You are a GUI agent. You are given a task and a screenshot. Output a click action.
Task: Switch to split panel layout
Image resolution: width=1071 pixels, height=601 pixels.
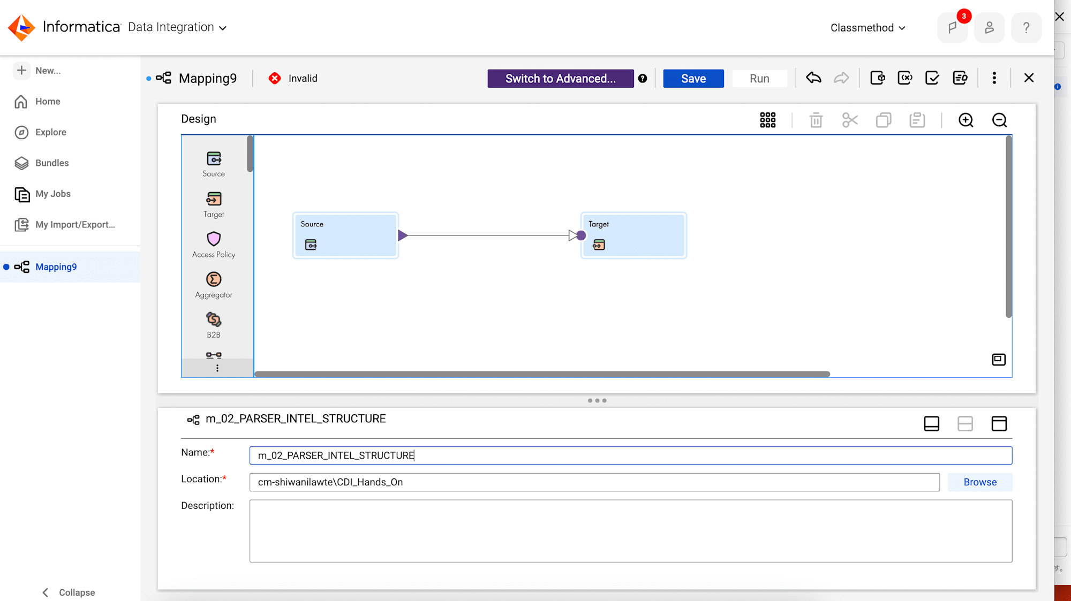965,424
